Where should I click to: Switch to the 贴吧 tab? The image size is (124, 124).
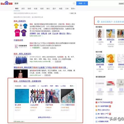tap(29, 9)
